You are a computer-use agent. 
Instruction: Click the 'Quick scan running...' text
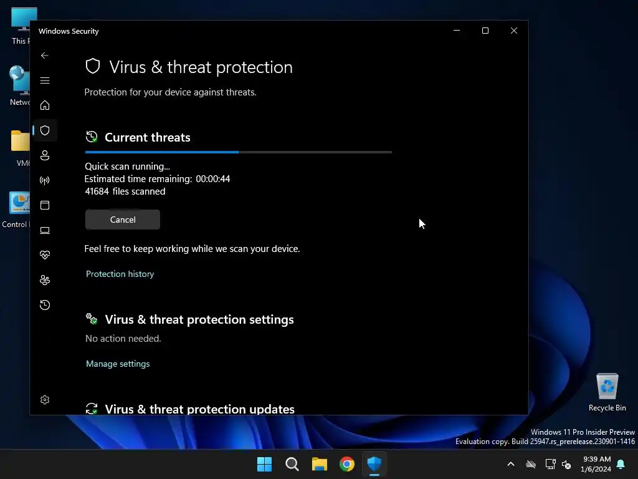[127, 166]
